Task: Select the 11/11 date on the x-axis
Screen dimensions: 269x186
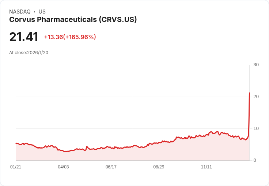Action: tap(207, 167)
